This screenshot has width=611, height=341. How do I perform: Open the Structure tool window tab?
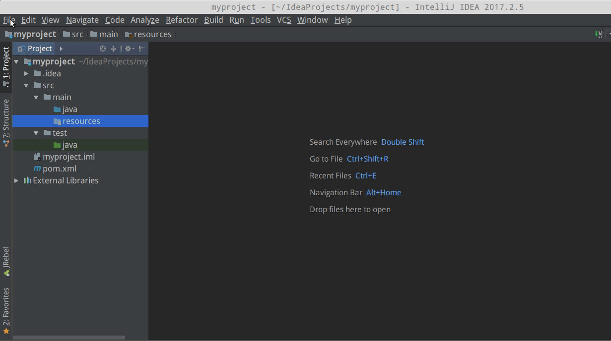pyautogui.click(x=6, y=122)
